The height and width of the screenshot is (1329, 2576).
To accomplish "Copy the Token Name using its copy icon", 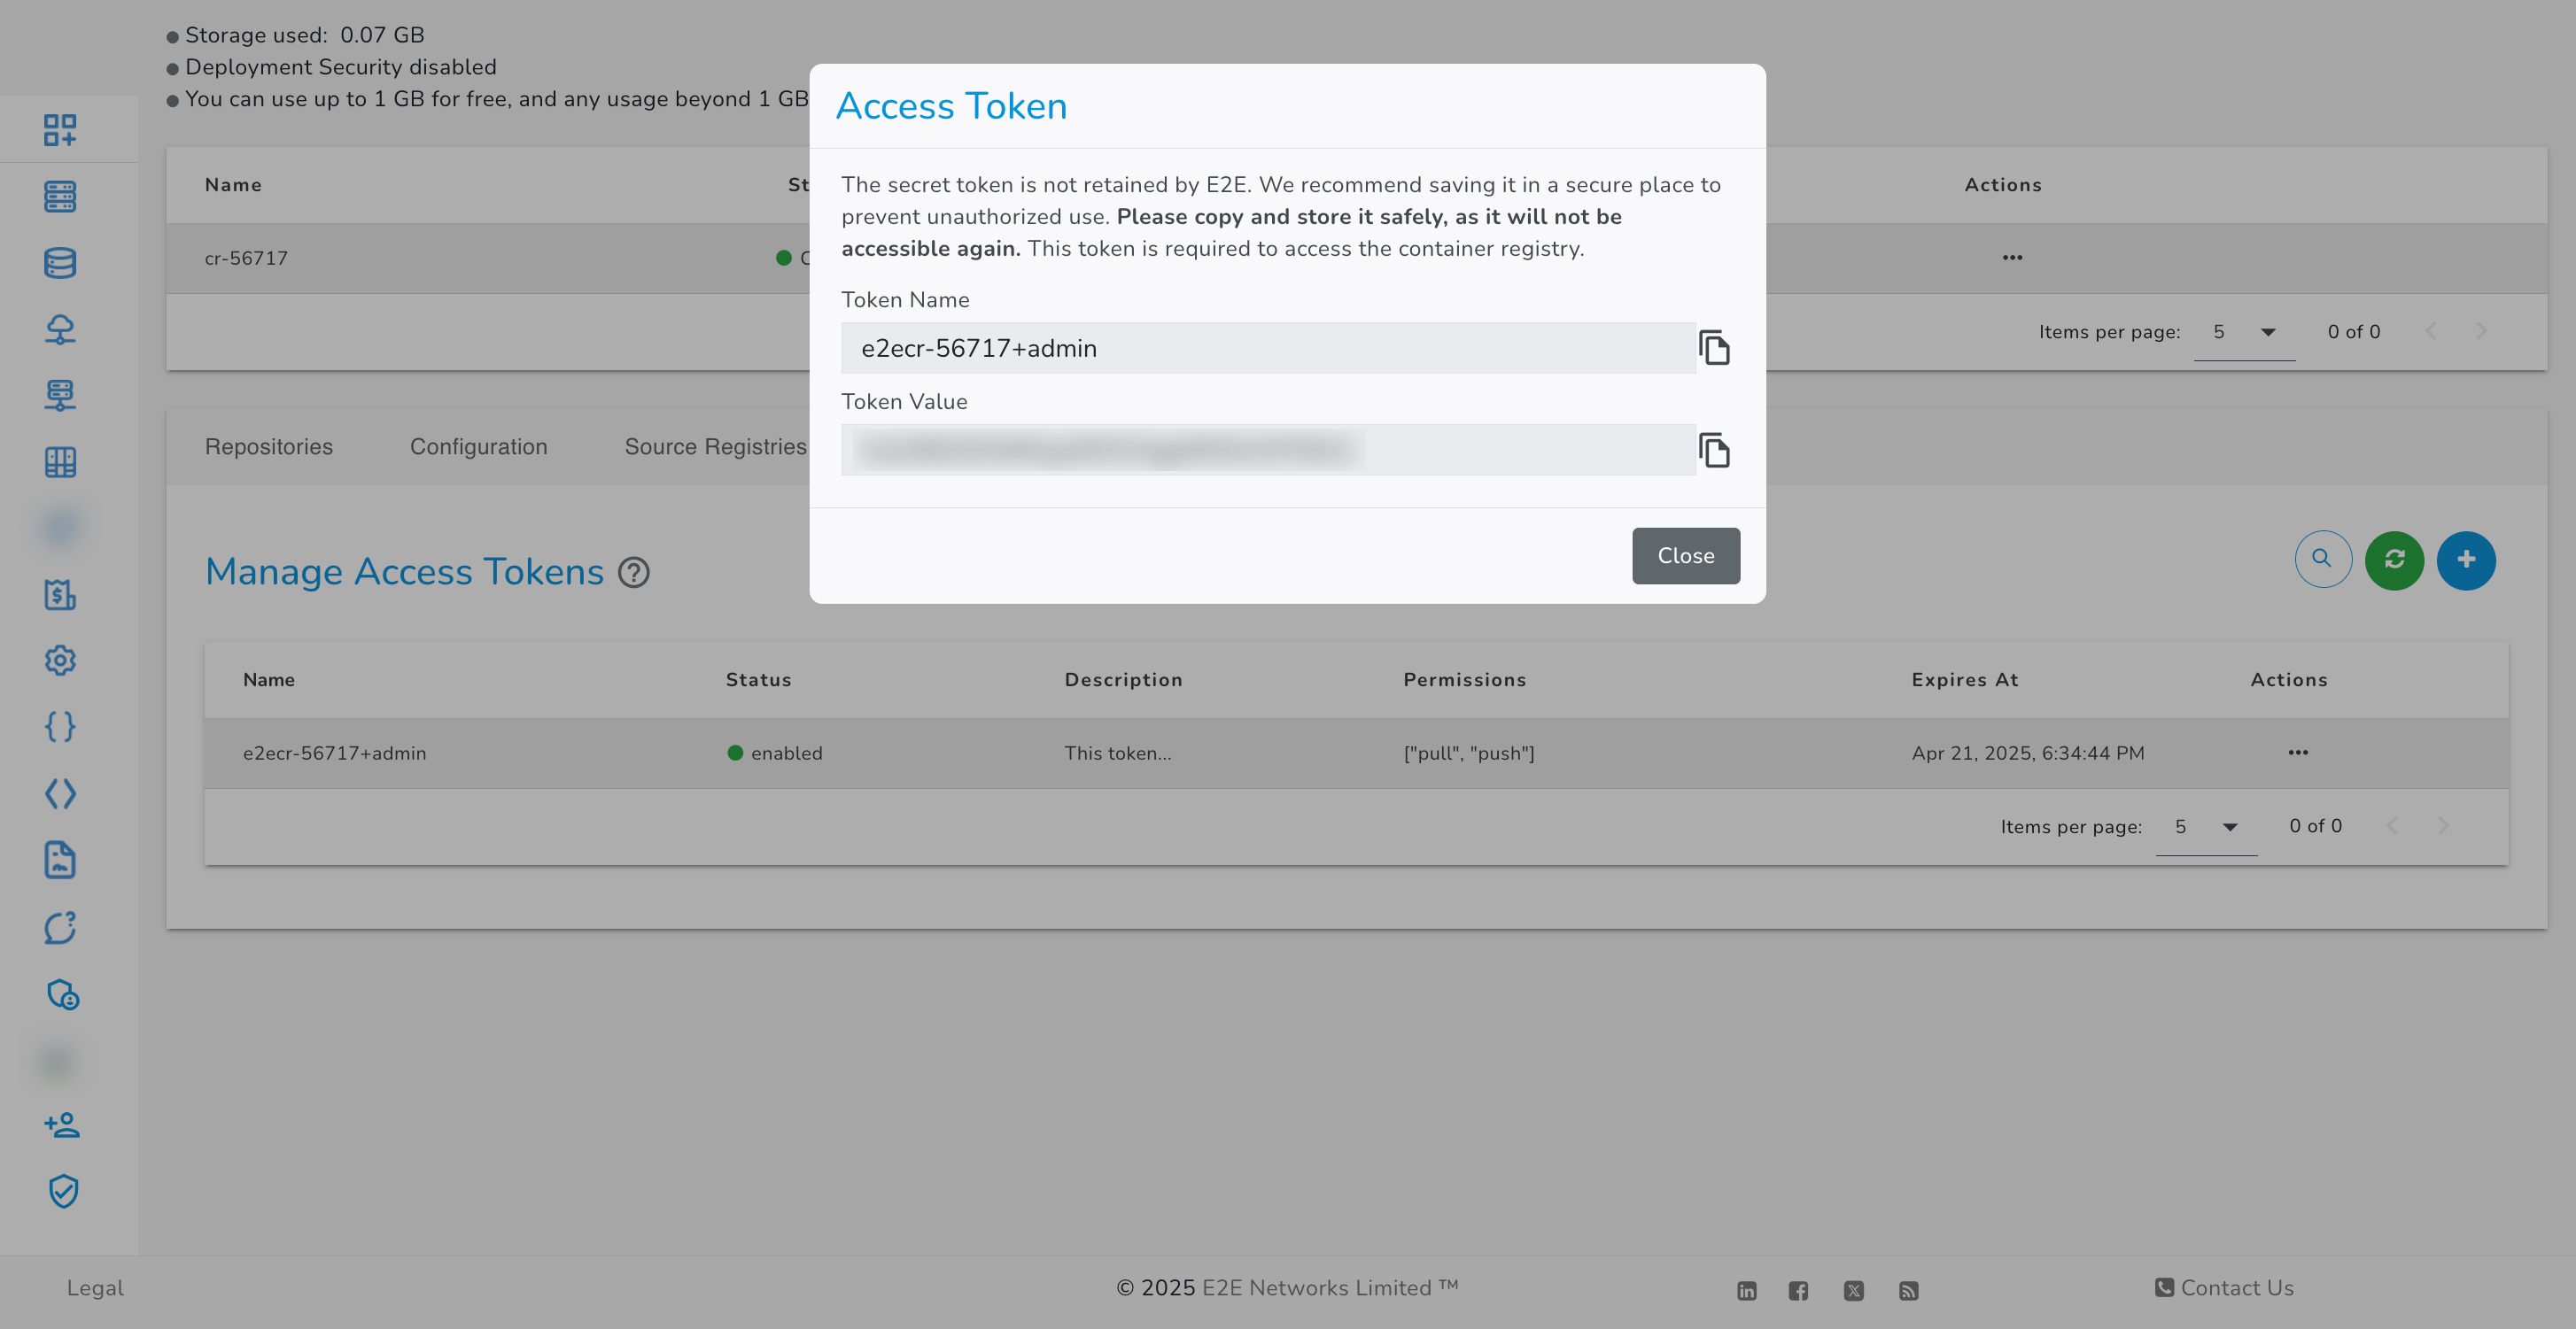I will click(x=1714, y=348).
